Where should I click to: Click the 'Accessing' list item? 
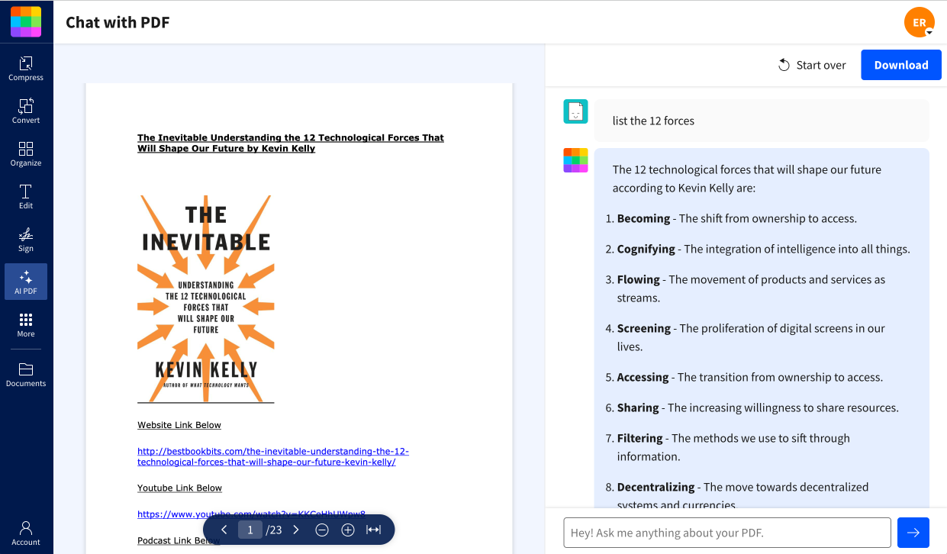(x=750, y=377)
